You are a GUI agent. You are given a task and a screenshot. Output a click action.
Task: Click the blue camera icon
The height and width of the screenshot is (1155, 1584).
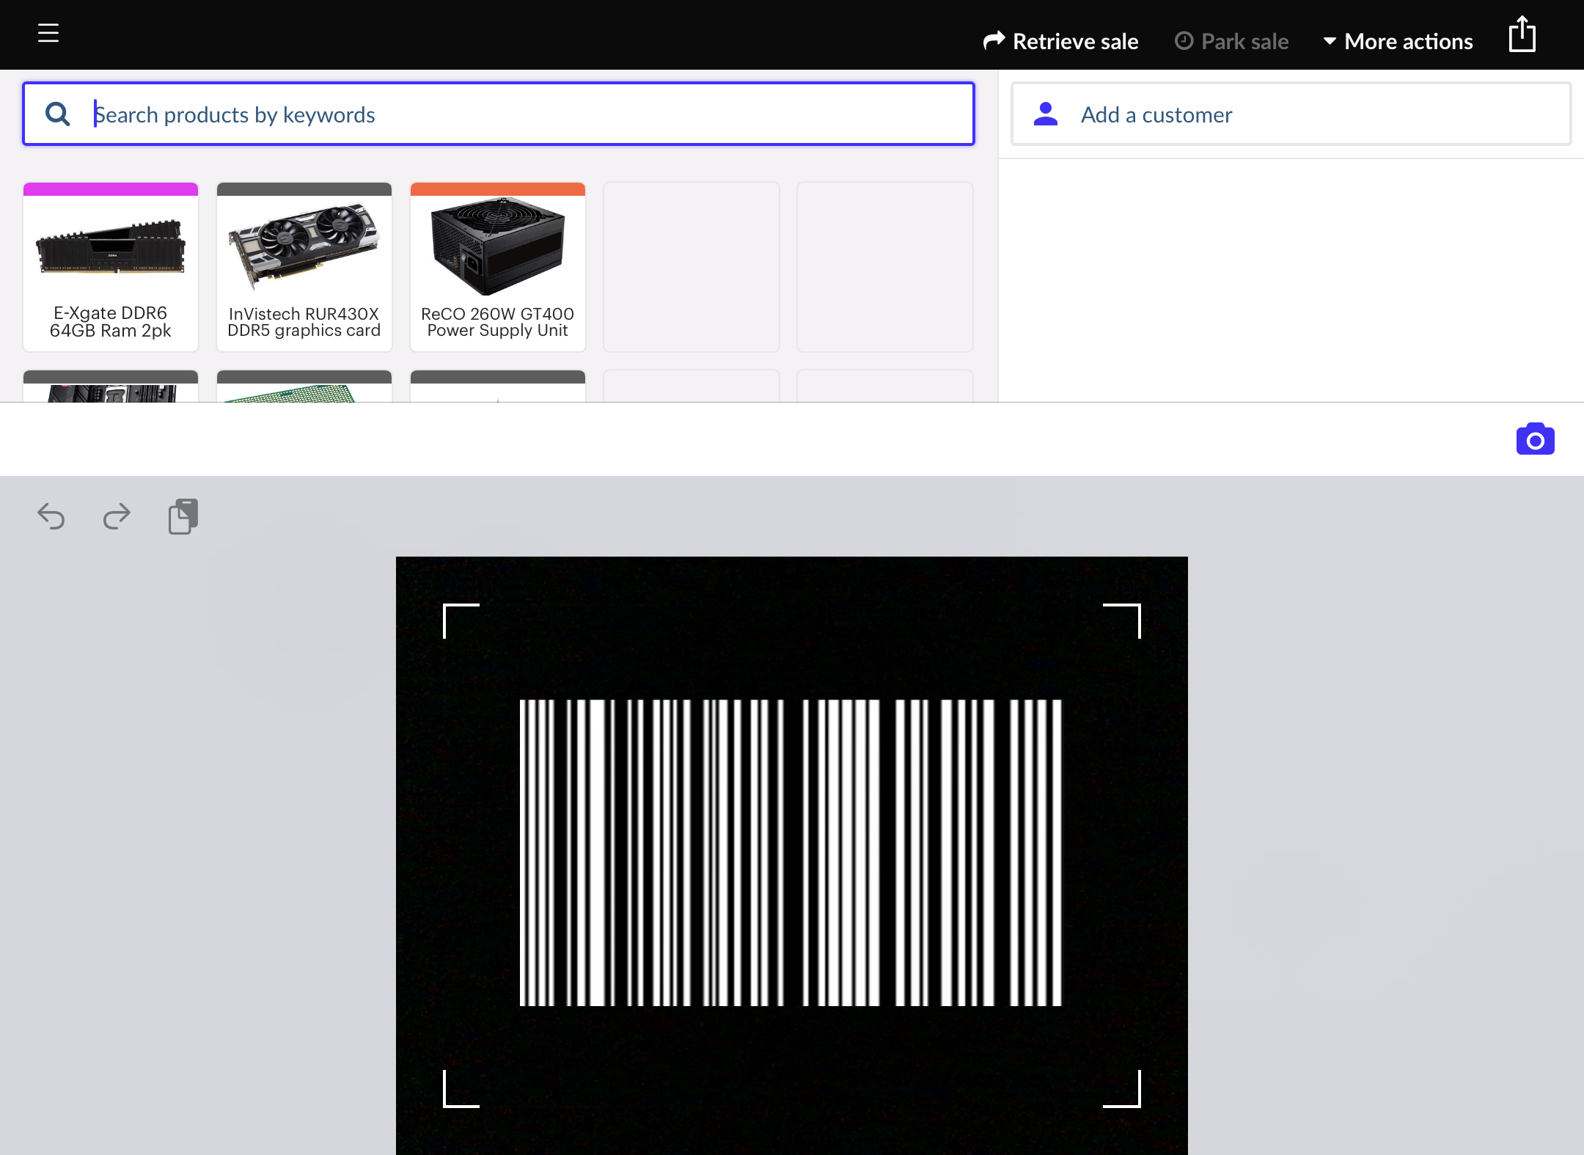1535,439
